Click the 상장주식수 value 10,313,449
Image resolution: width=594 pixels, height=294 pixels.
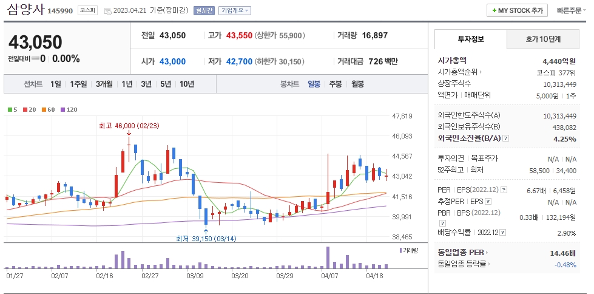(x=559, y=84)
